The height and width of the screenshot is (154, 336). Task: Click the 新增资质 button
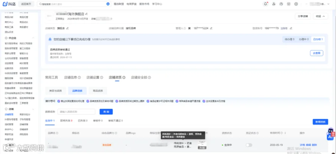coord(320,122)
